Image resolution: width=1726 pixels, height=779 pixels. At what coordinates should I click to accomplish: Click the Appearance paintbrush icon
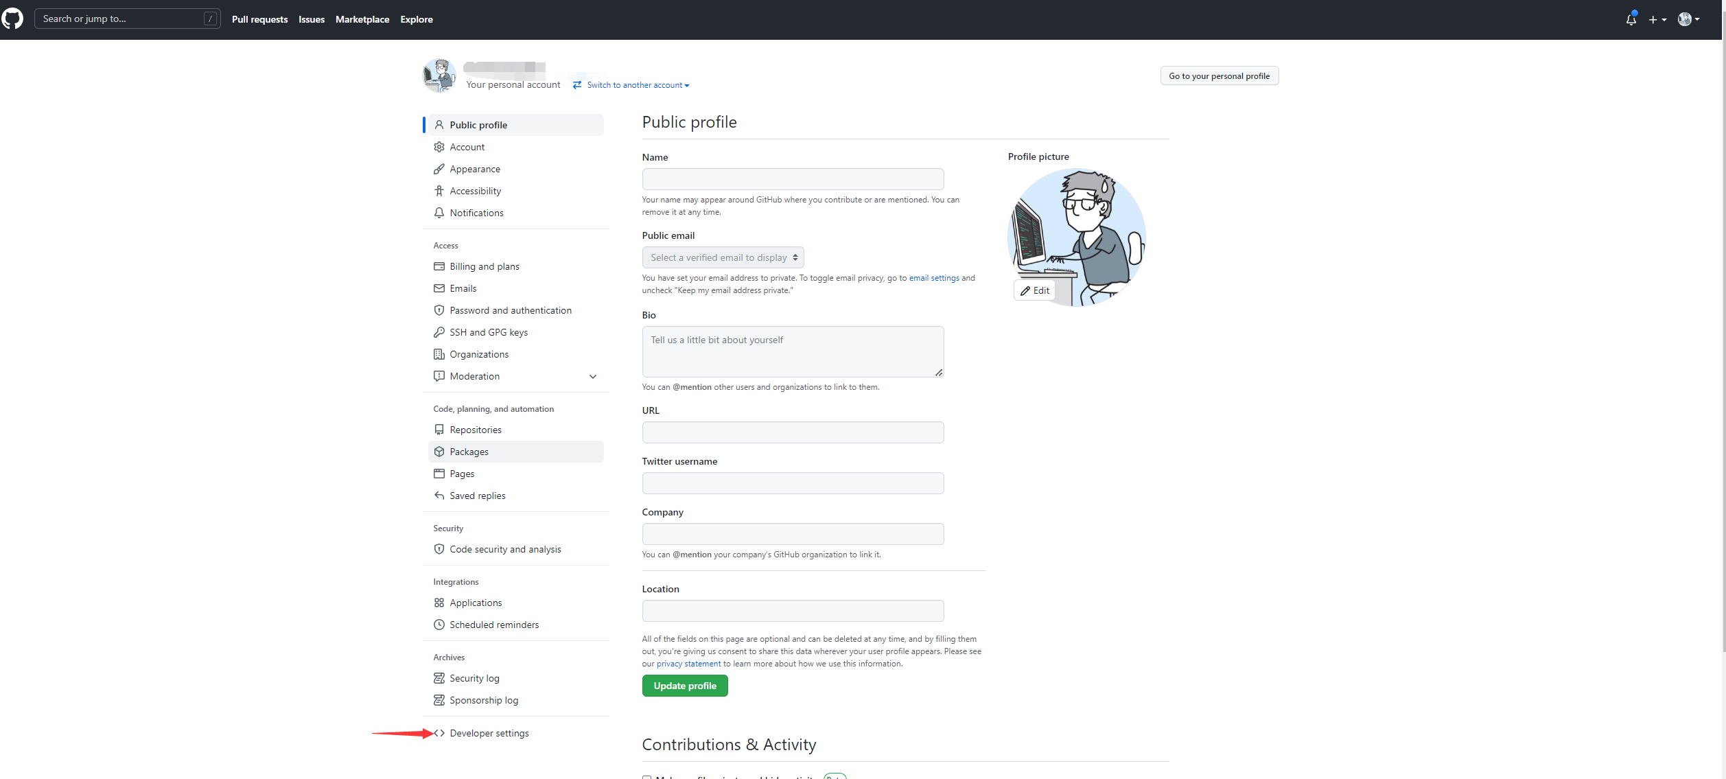[x=439, y=169]
